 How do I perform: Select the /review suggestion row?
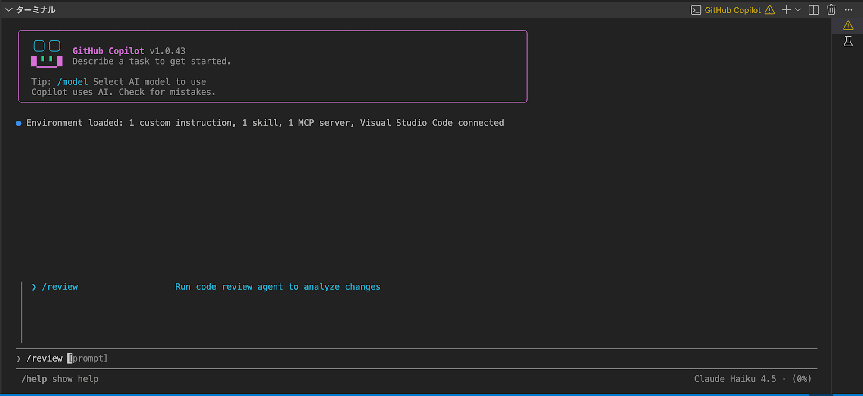point(206,287)
